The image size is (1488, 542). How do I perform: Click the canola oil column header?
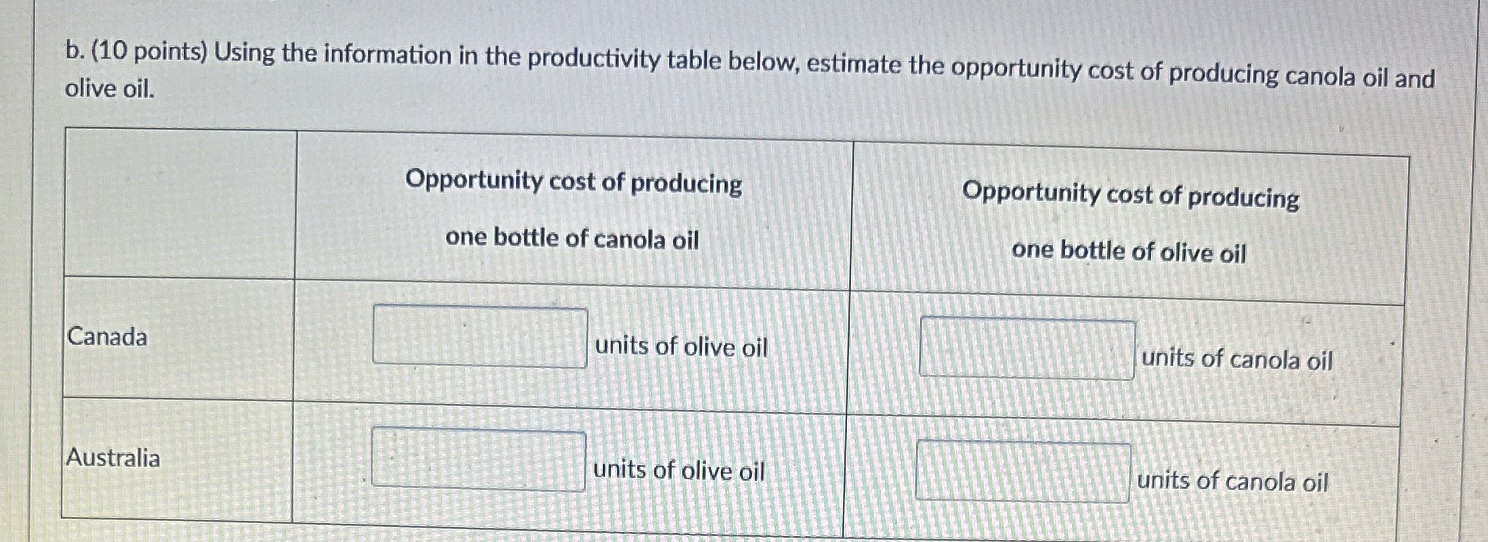pyautogui.click(x=573, y=211)
